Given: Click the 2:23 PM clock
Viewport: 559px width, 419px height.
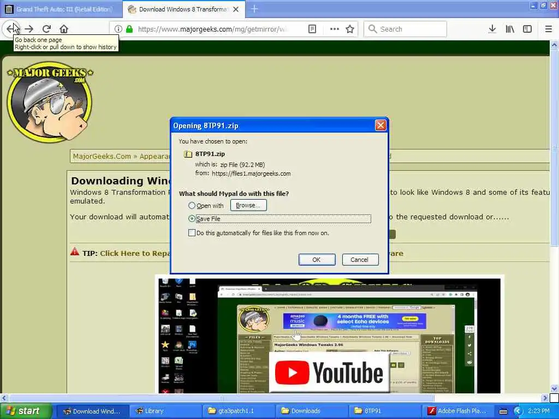Looking at the screenshot, I should click(539, 411).
